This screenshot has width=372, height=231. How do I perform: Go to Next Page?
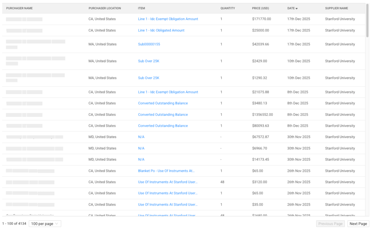coord(358,224)
